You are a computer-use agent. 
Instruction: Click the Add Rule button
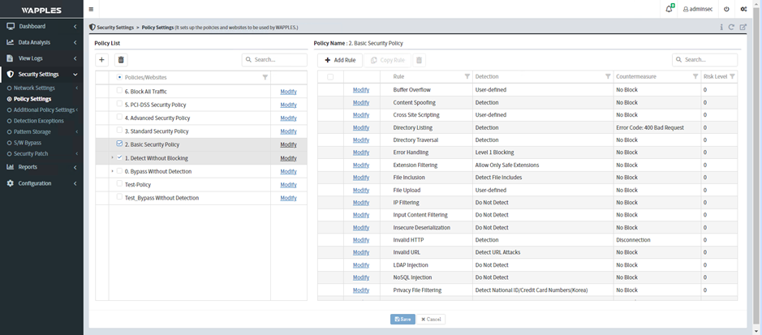tap(340, 60)
